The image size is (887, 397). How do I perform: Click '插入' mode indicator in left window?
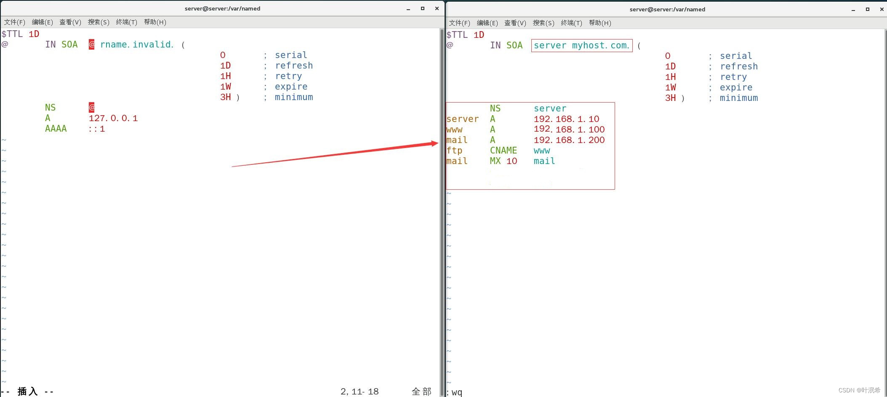coord(27,392)
